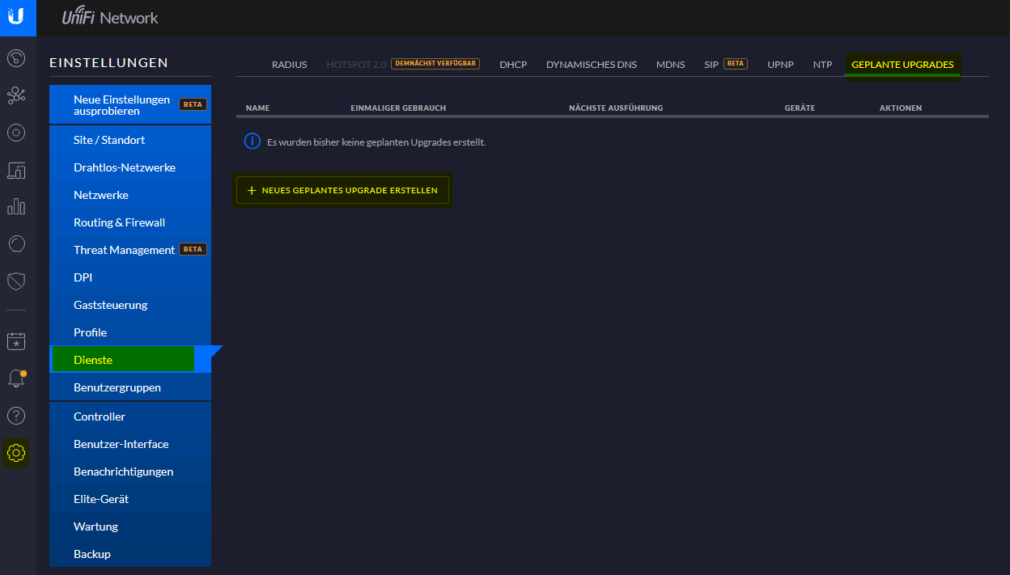Open the Topology map icon
1010x575 pixels.
point(16,96)
